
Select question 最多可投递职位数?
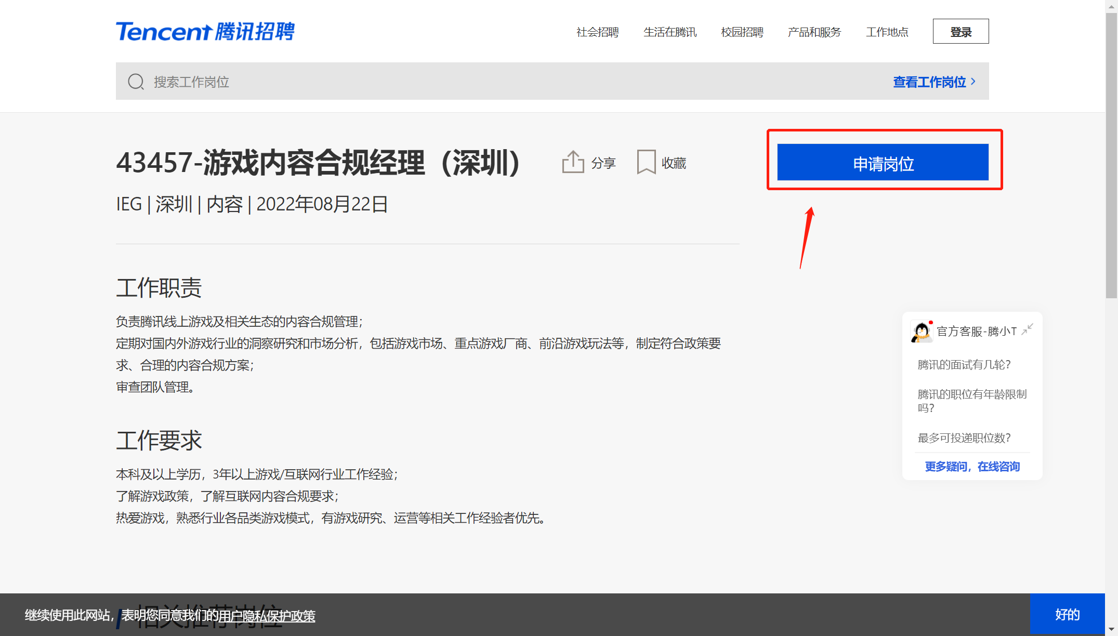coord(964,438)
